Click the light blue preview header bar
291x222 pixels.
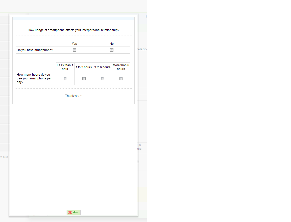click(73, 18)
